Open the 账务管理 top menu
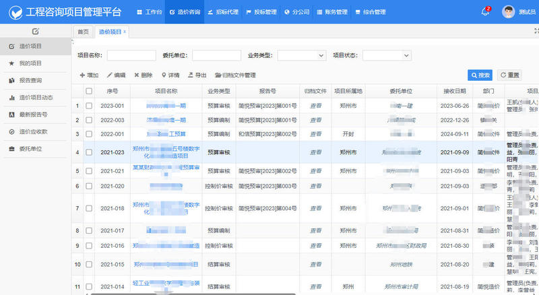 point(331,12)
